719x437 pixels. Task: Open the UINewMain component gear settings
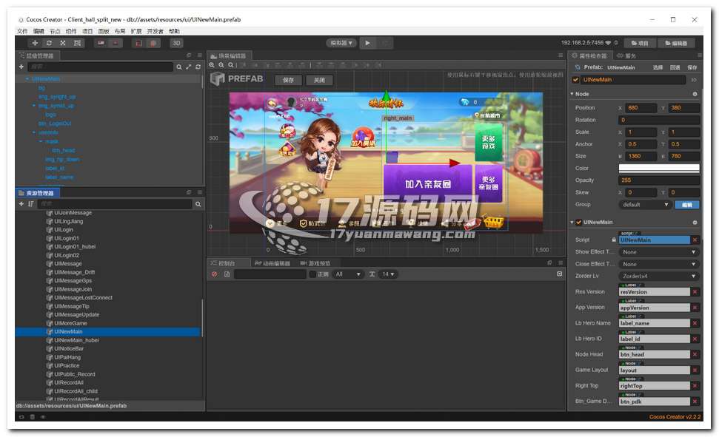(695, 222)
